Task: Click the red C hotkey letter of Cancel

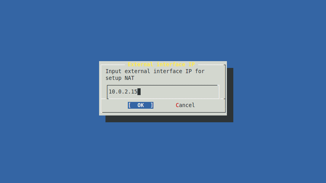Action: pyautogui.click(x=177, y=105)
